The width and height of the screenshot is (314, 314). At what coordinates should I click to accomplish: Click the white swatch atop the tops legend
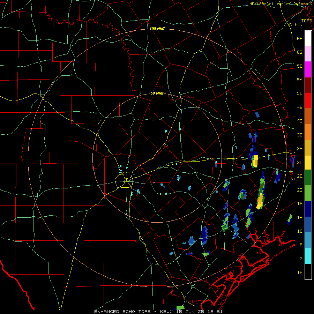coord(308,38)
